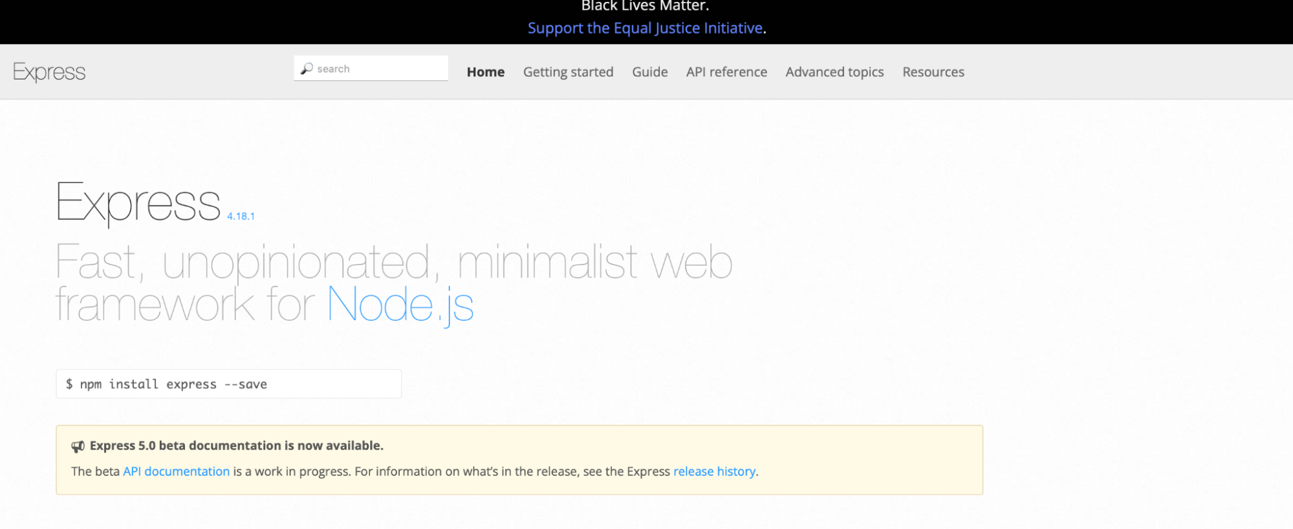1293x529 pixels.
Task: Open the beta API documentation link
Action: (177, 471)
